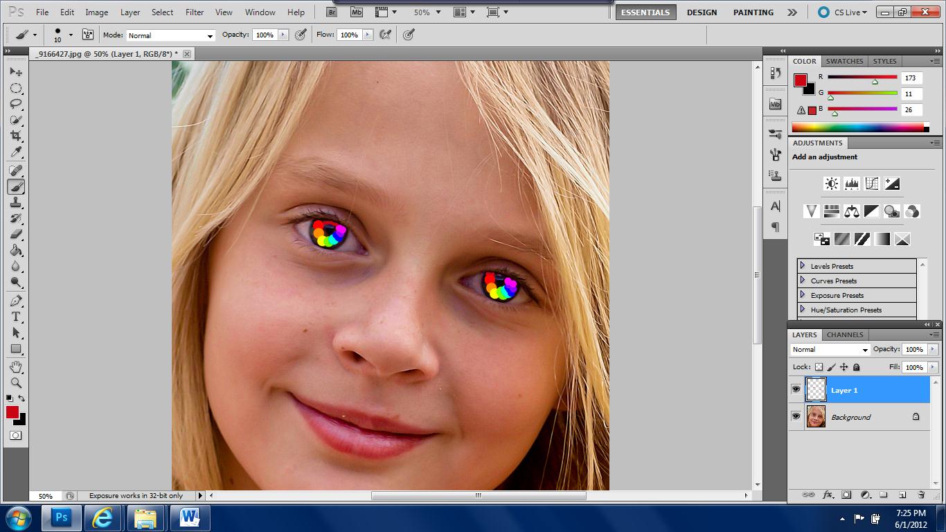
Task: Expand the Levels Presets list
Action: (x=803, y=266)
